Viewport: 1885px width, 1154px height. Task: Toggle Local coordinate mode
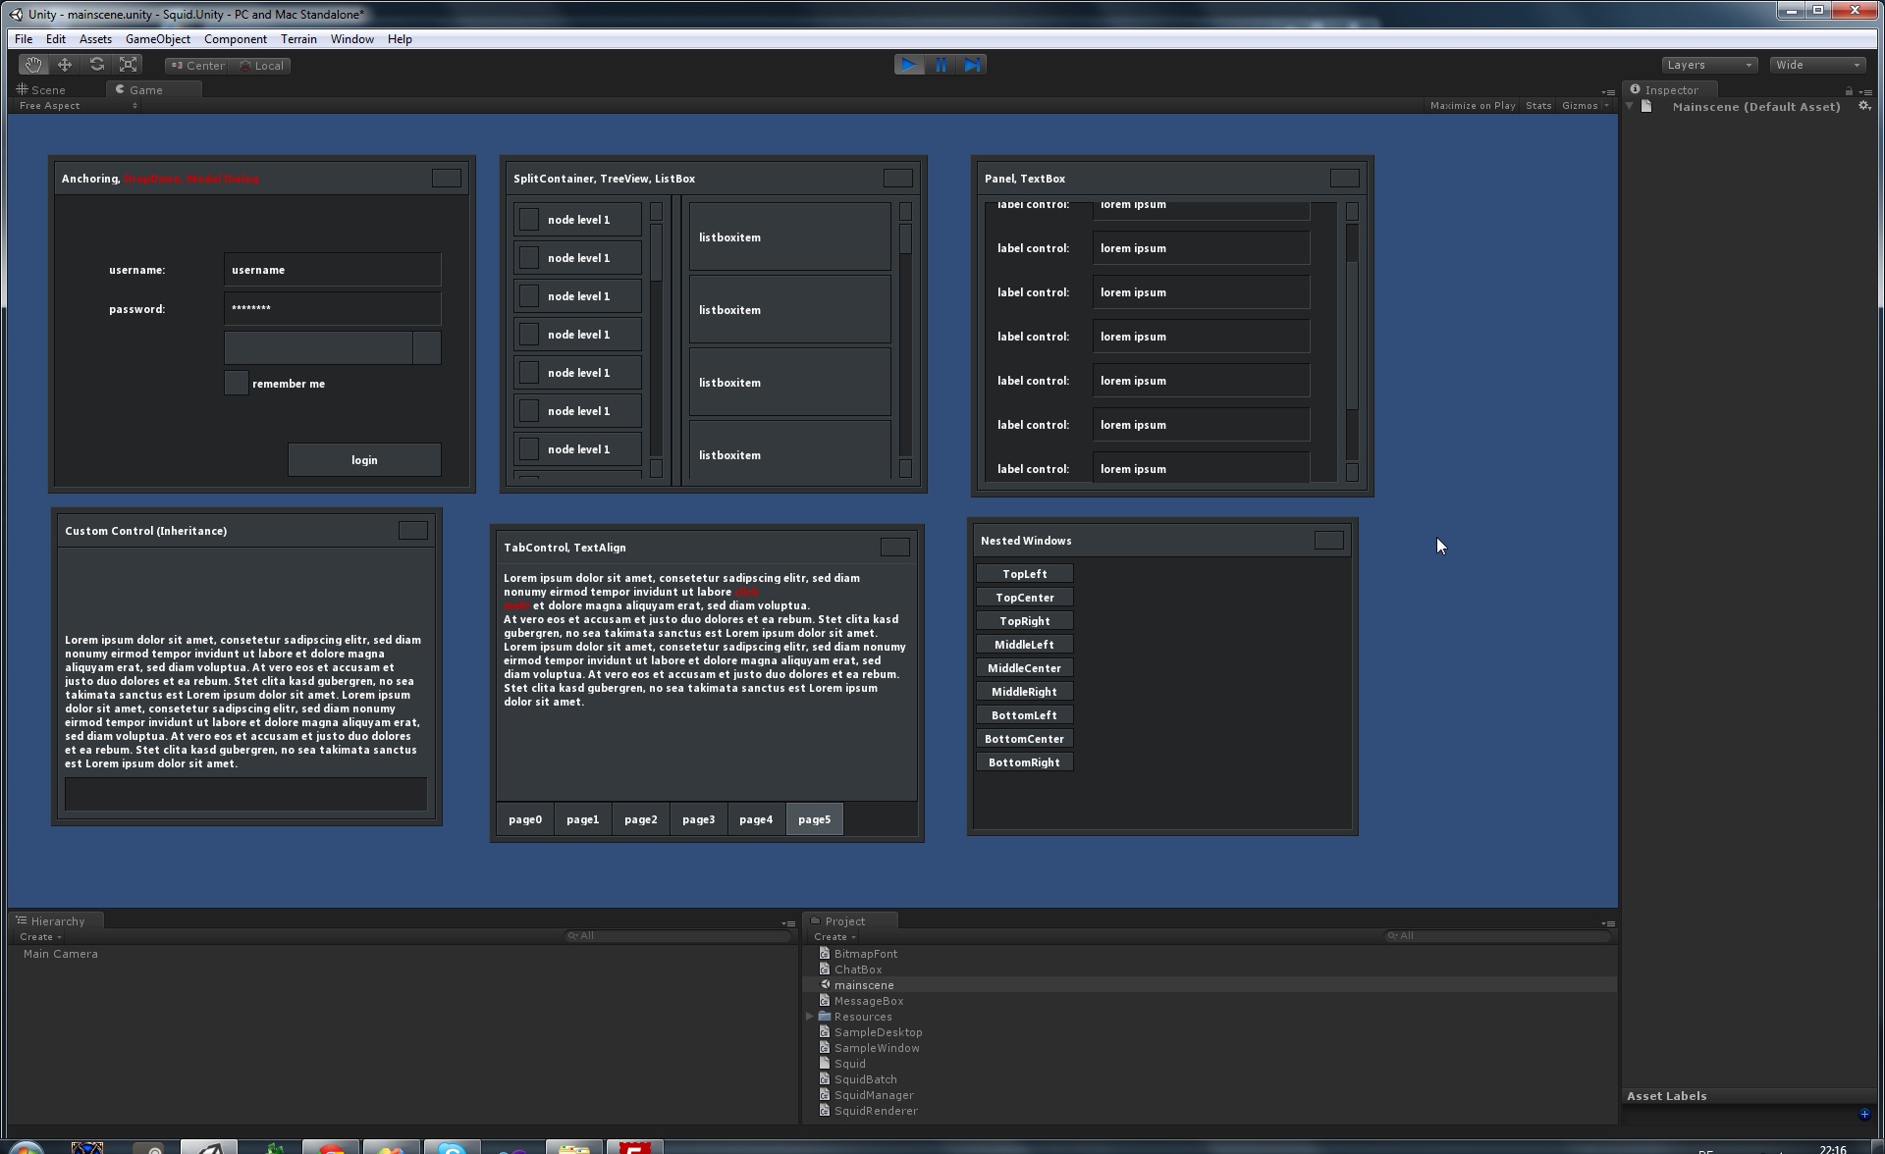260,65
